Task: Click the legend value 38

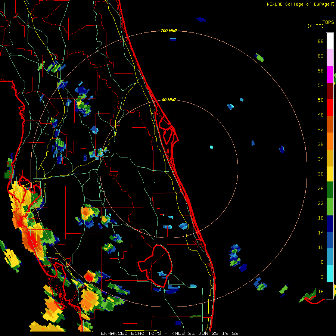Action: click(321, 144)
